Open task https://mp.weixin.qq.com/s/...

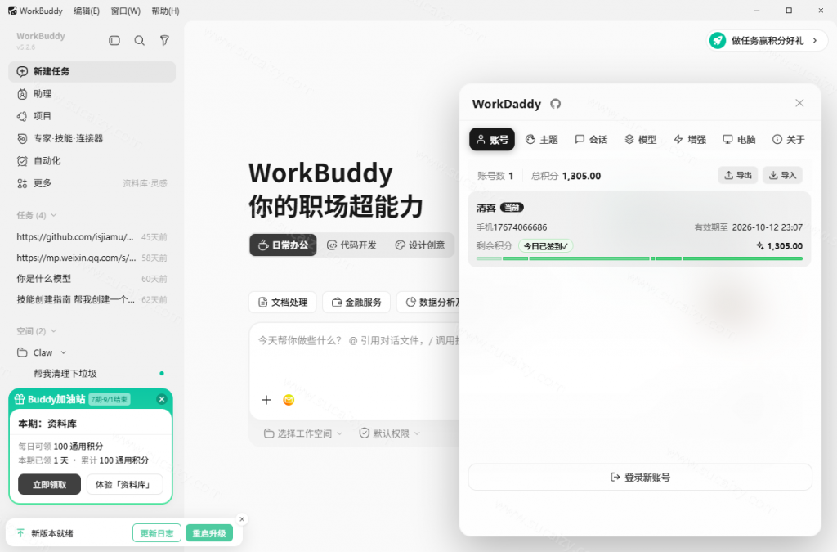[x=92, y=258]
